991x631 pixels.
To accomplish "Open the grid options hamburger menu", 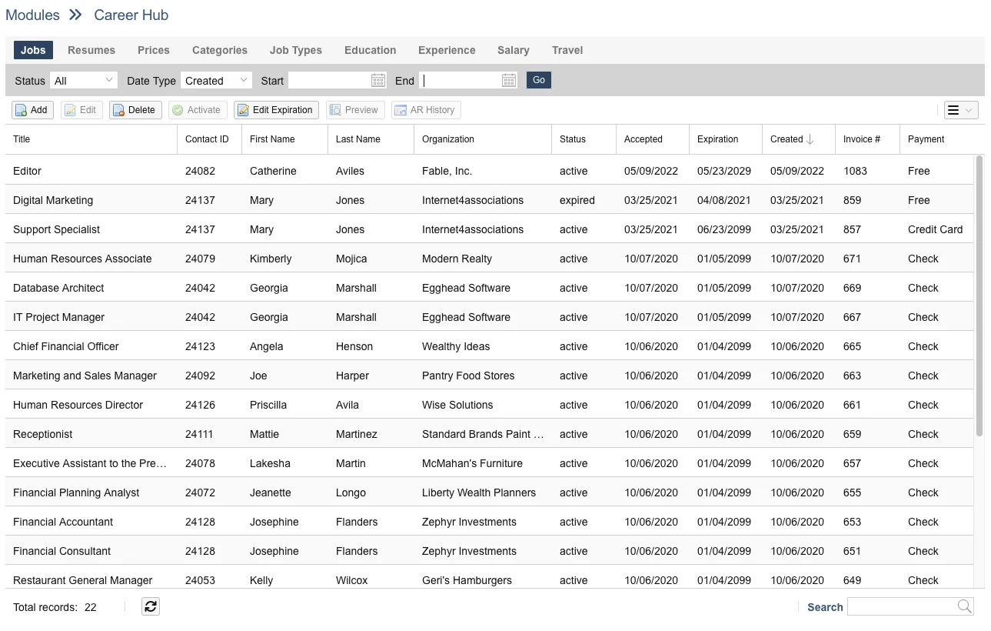I will [x=960, y=110].
